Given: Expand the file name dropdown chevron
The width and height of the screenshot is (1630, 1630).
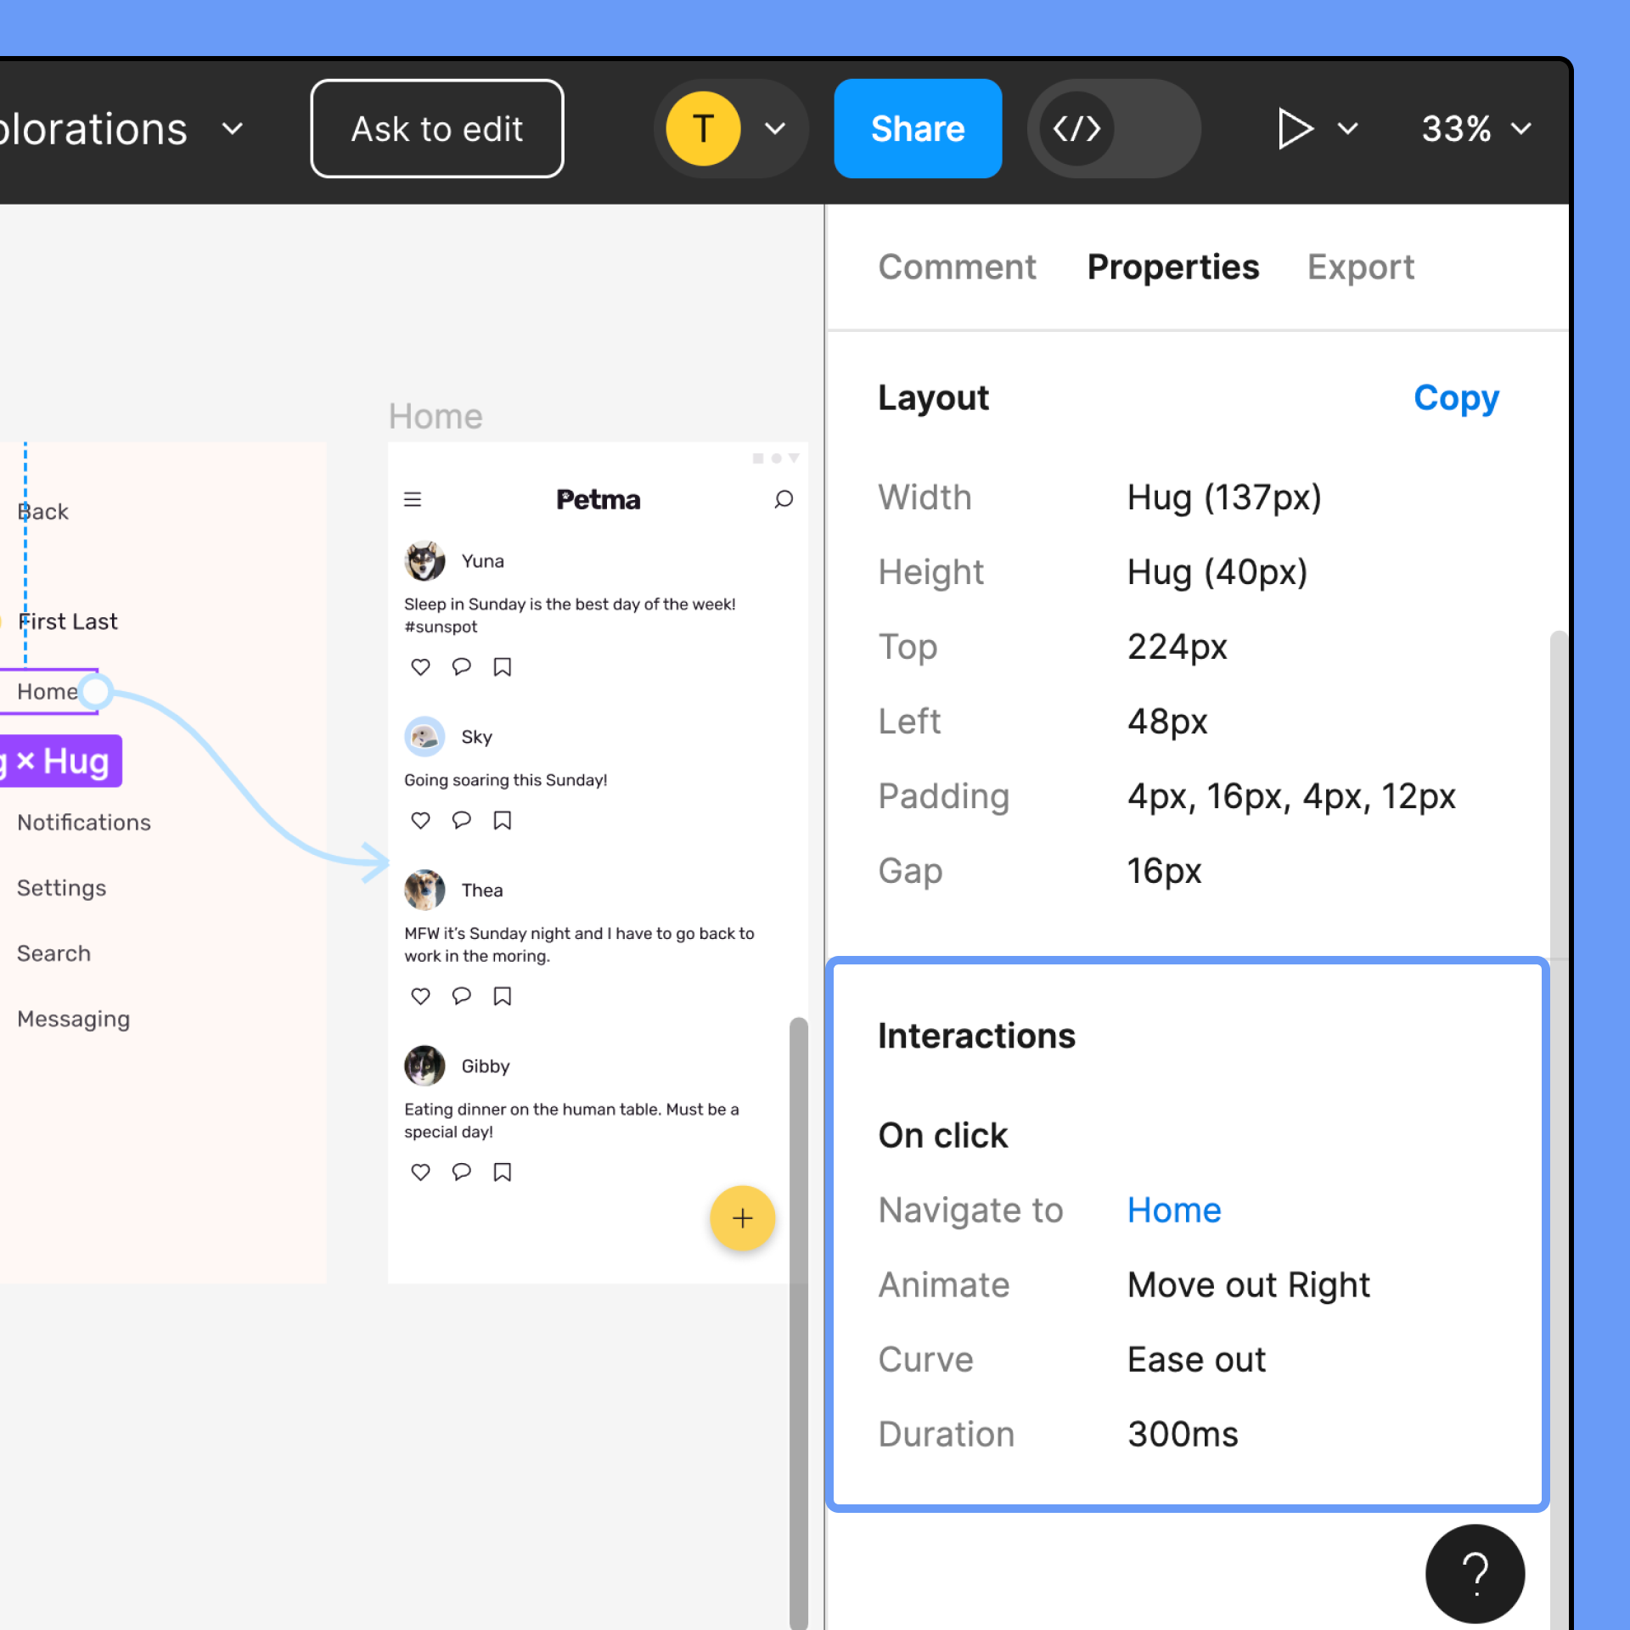Looking at the screenshot, I should pos(233,129).
